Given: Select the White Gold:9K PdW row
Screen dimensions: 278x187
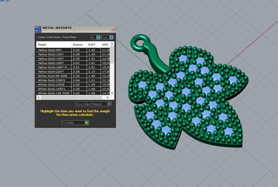Looking at the screenshot, I should pos(73,76).
